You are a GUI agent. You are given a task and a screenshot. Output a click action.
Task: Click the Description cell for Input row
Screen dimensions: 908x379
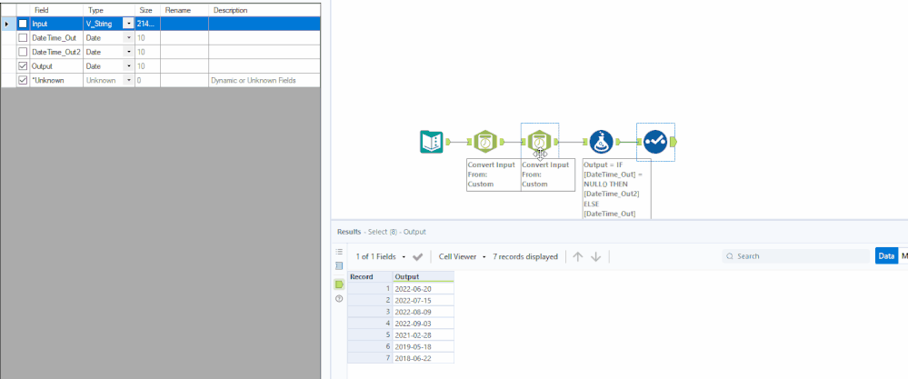tap(264, 24)
